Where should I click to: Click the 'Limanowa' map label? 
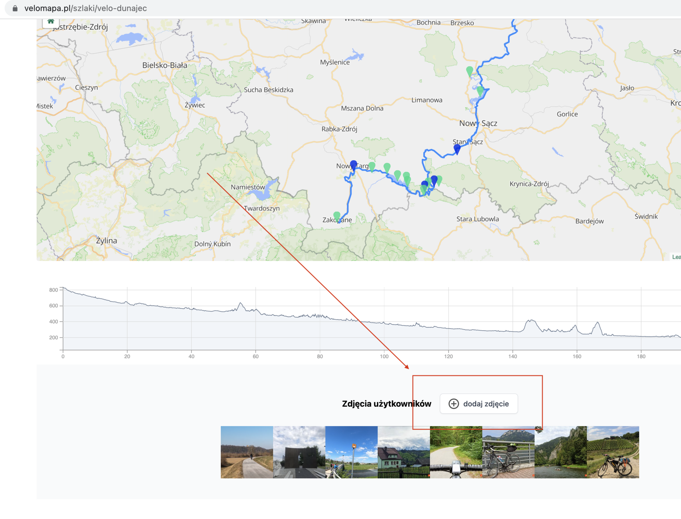pyautogui.click(x=427, y=100)
